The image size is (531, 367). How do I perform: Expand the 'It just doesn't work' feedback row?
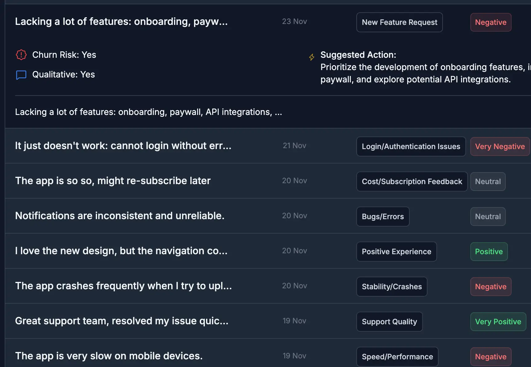pyautogui.click(x=123, y=146)
